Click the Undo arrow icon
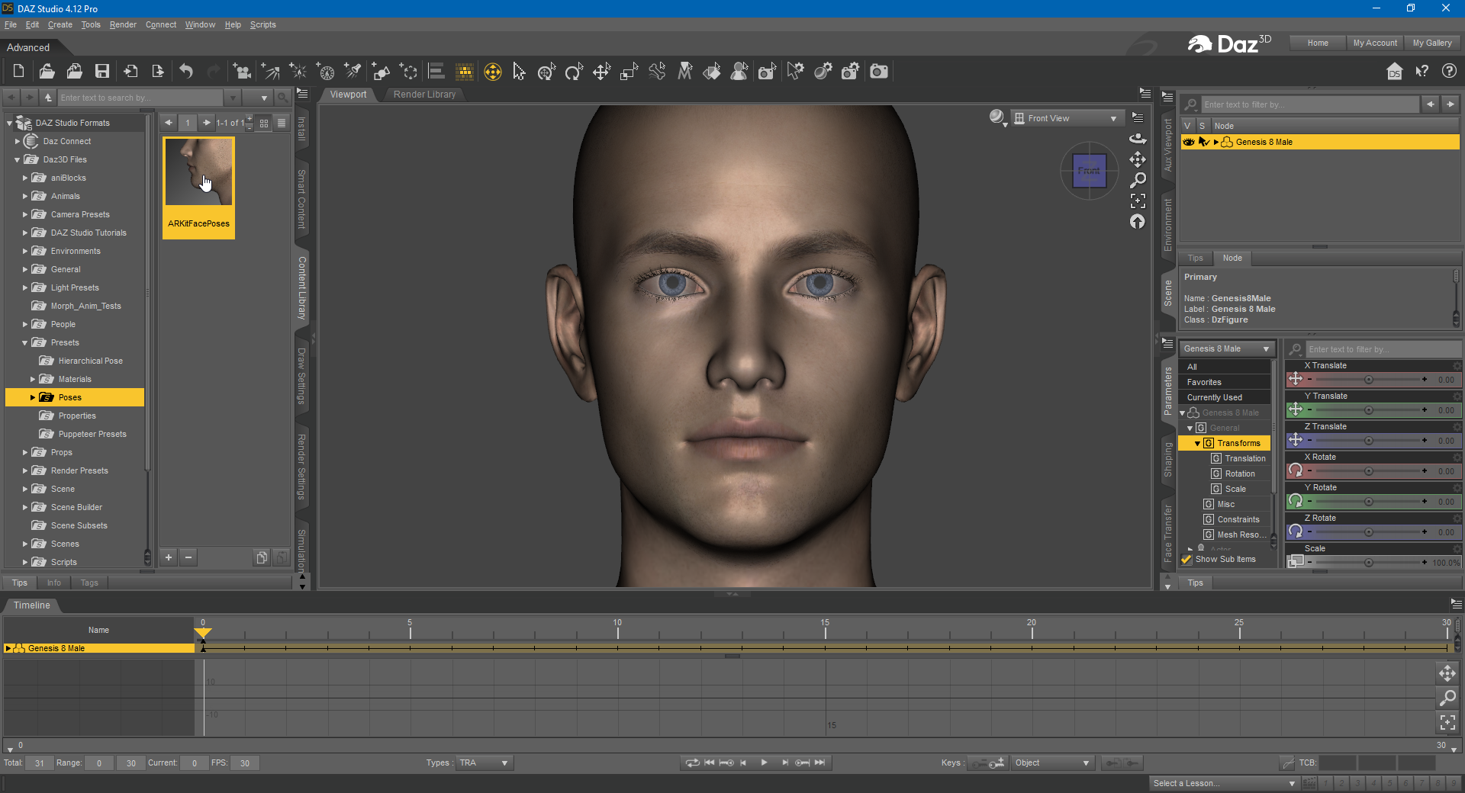 click(186, 72)
